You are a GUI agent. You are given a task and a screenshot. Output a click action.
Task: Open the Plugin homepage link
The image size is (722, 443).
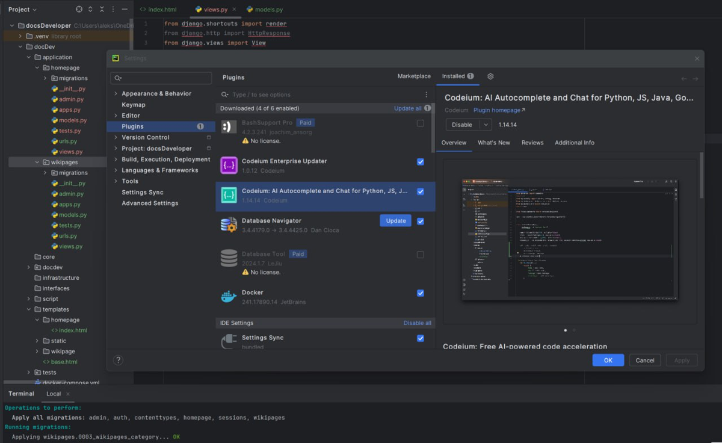coord(496,110)
